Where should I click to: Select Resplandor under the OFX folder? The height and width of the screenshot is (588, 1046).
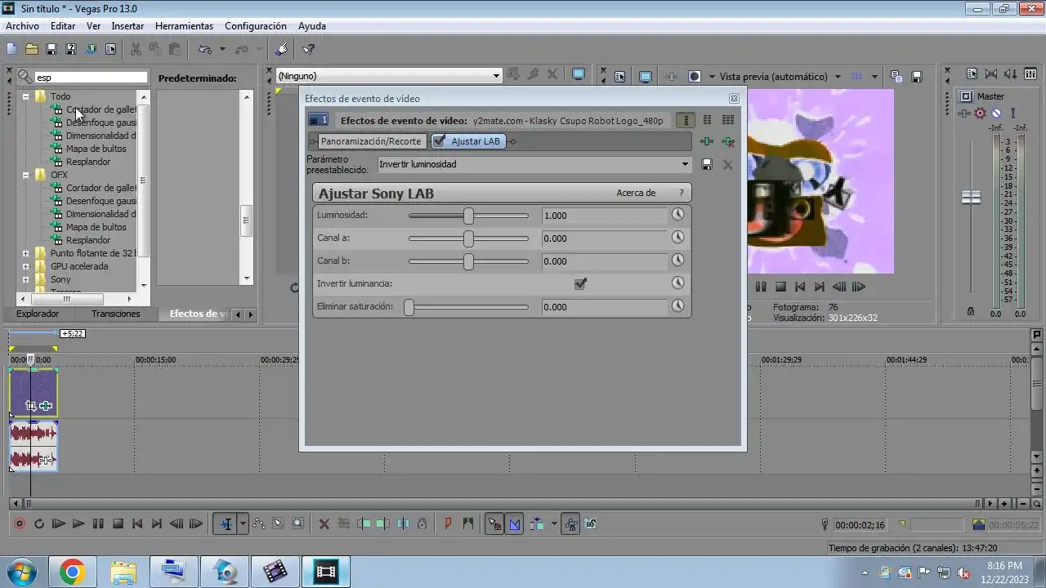tap(88, 240)
